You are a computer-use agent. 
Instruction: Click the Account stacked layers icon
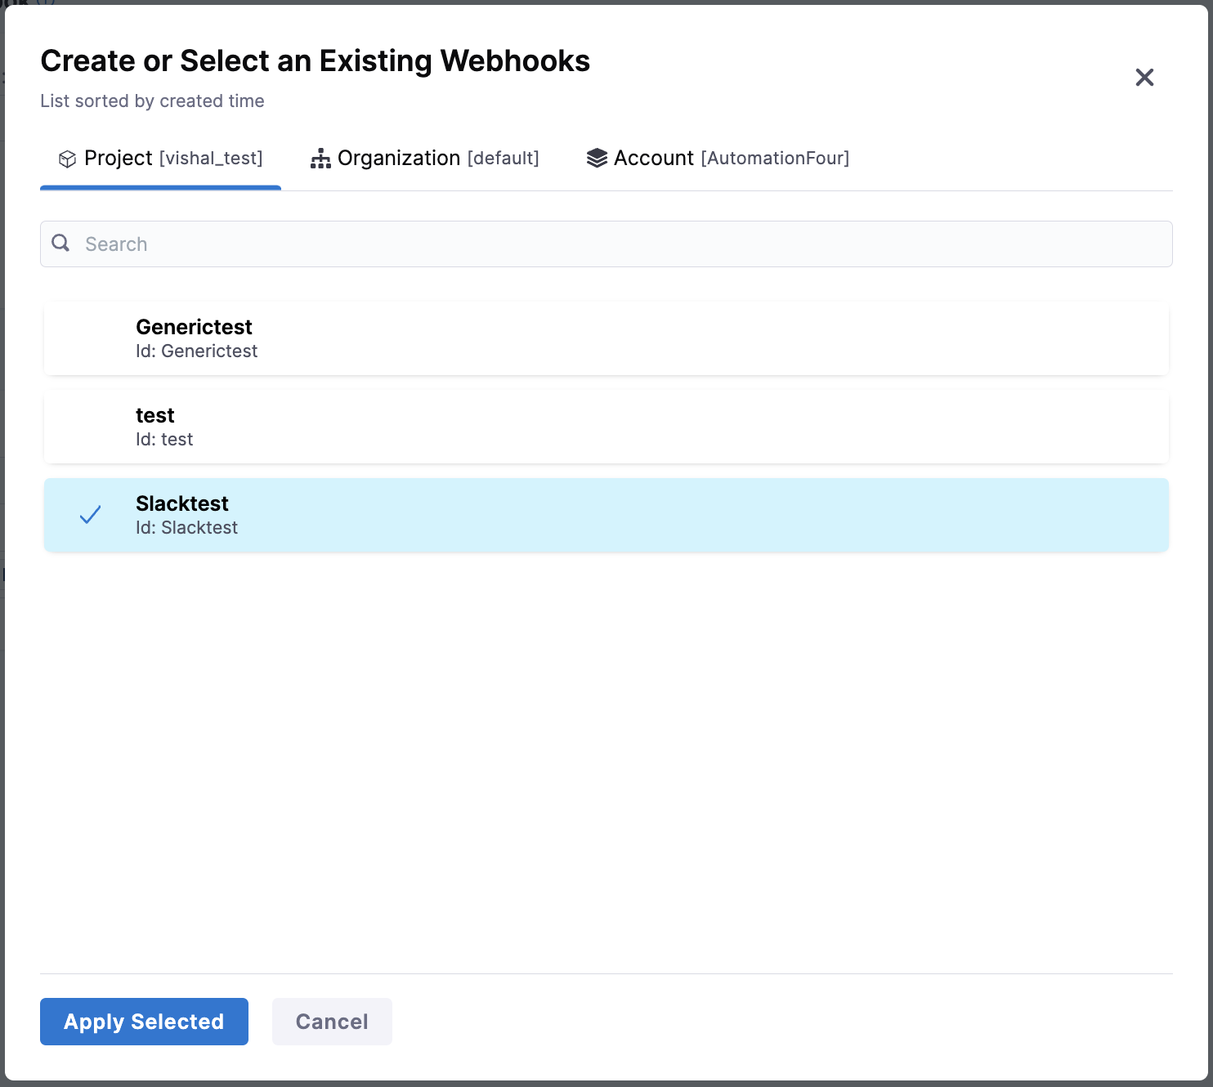point(597,159)
